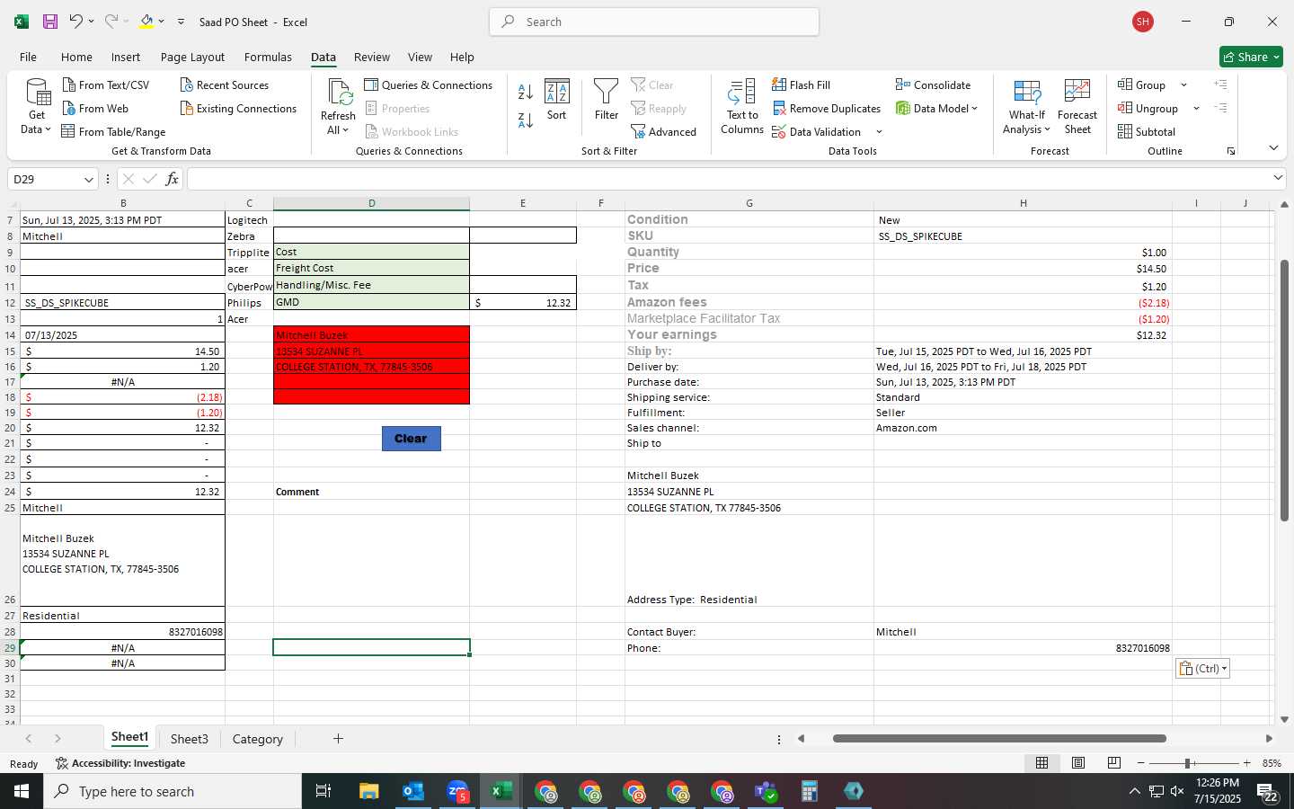The width and height of the screenshot is (1294, 809).
Task: Click the Insert Function fx icon
Action: (x=172, y=179)
